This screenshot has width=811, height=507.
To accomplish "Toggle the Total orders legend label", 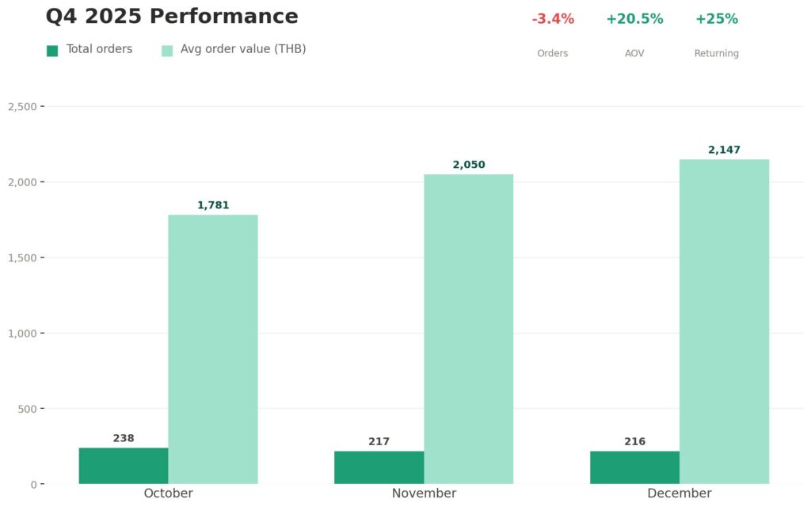I will [99, 49].
